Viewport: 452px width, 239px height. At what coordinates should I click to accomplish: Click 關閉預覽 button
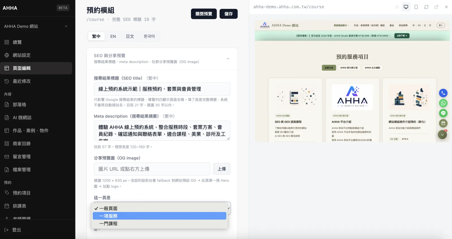[204, 14]
